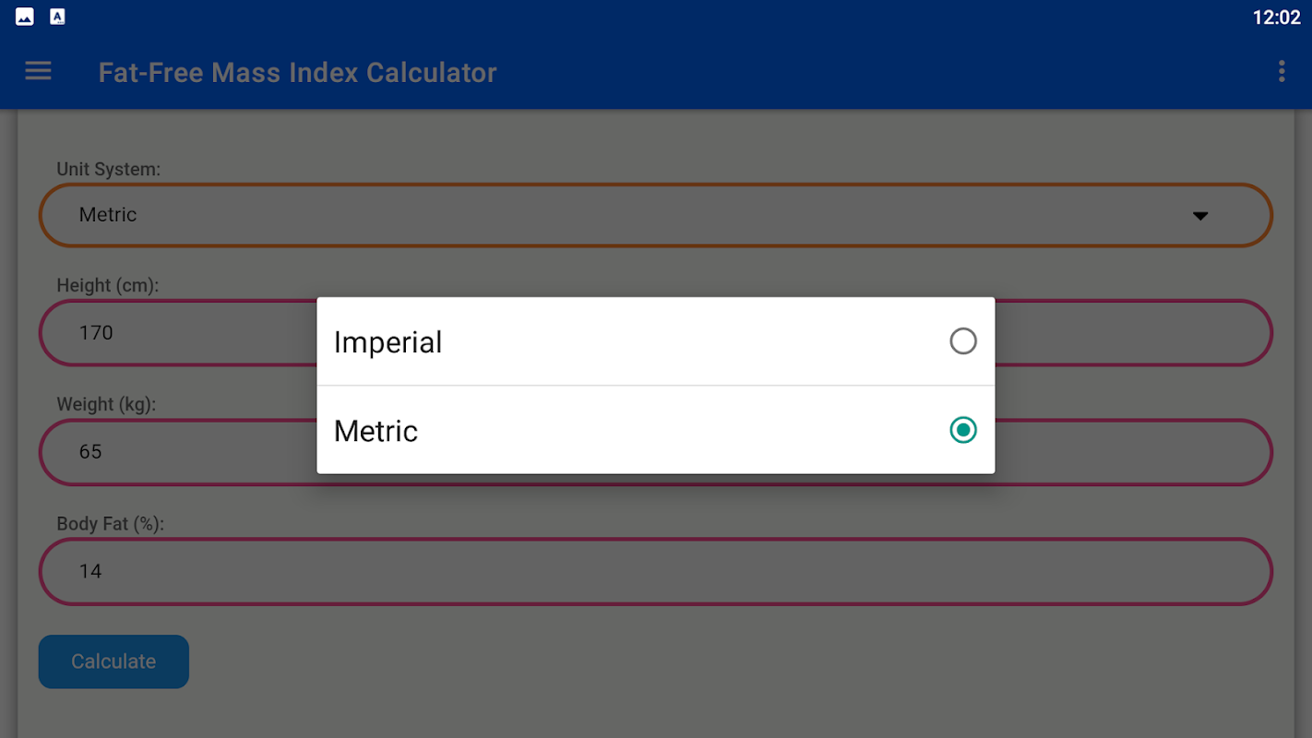
Task: Select the Imperial radio button
Action: click(962, 341)
